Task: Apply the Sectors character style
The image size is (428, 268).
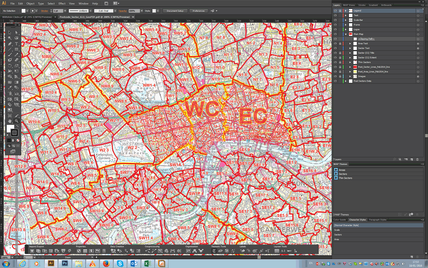Action: pyautogui.click(x=338, y=235)
